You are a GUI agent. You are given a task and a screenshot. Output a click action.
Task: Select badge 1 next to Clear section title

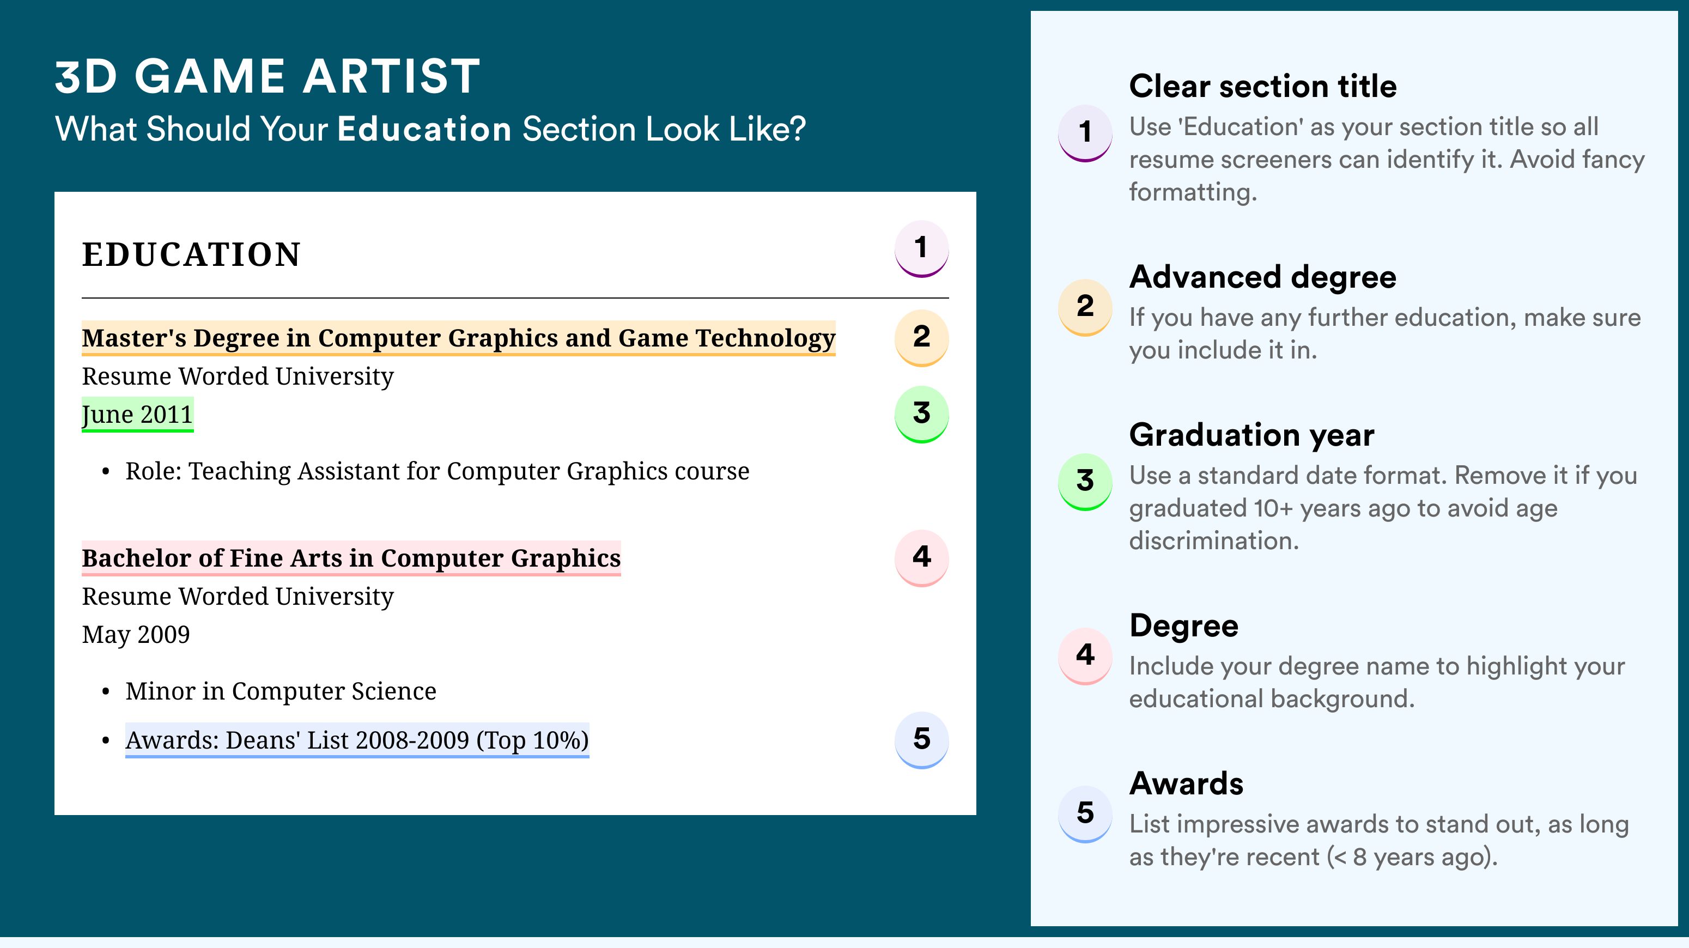point(1084,132)
